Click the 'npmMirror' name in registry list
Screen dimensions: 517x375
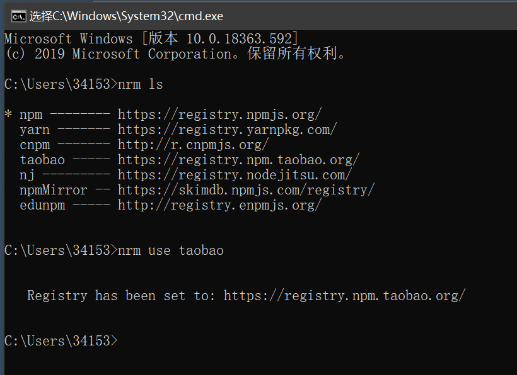click(x=54, y=190)
